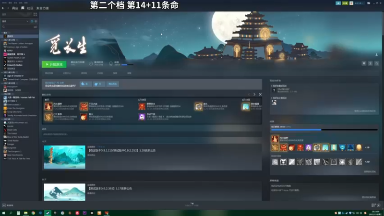Open Chrome from the taskbar
This screenshot has height=216, width=384.
pos(33,213)
